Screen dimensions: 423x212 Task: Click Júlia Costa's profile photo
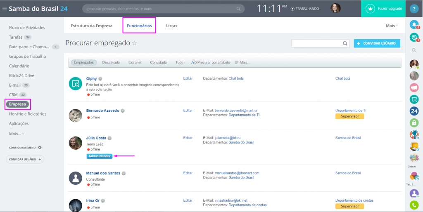click(76, 143)
